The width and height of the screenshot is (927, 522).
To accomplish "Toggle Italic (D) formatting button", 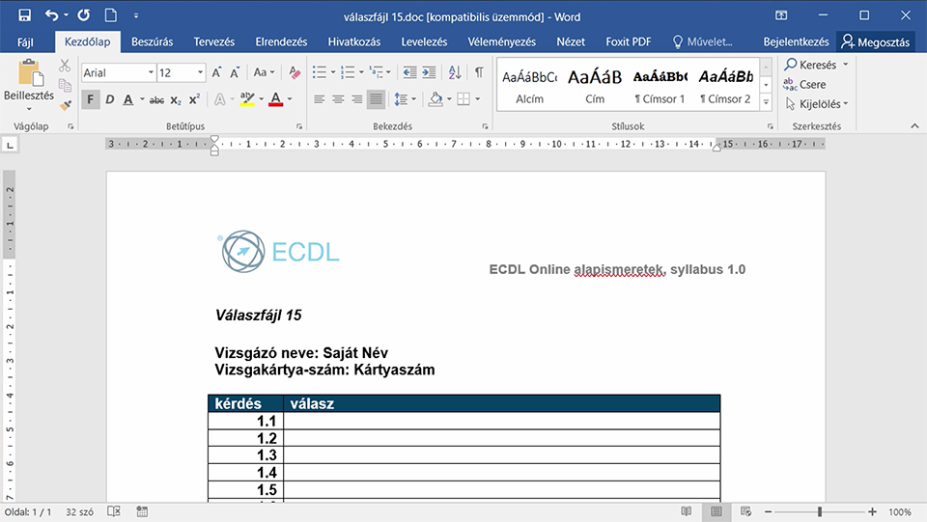I will coord(109,99).
